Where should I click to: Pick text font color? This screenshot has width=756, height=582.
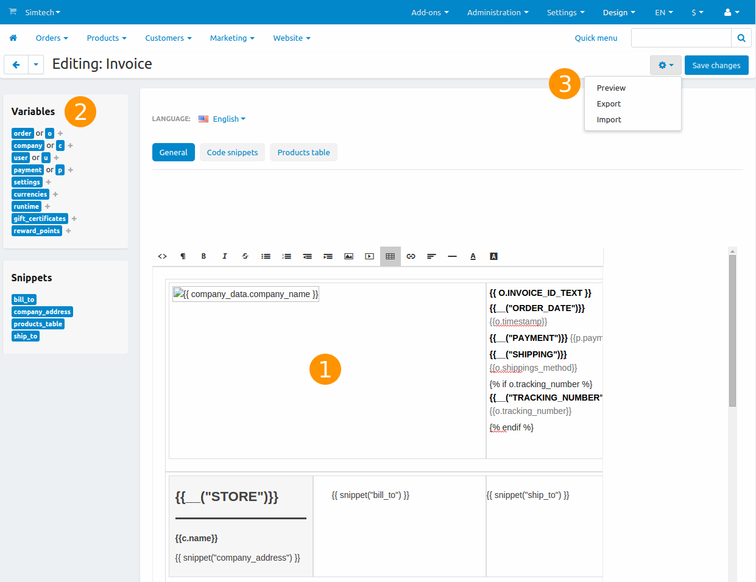[x=473, y=256]
